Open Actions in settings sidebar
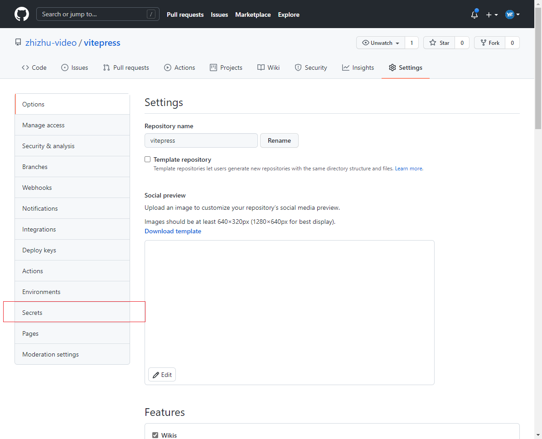Screen dimensions: 542x439 tap(72, 271)
